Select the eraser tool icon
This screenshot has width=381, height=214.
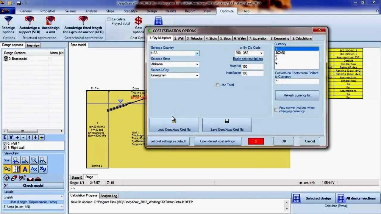pyautogui.click(x=14, y=178)
